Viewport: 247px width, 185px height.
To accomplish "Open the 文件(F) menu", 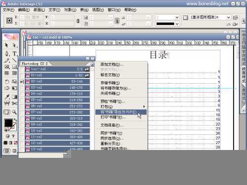I will coord(8,10).
